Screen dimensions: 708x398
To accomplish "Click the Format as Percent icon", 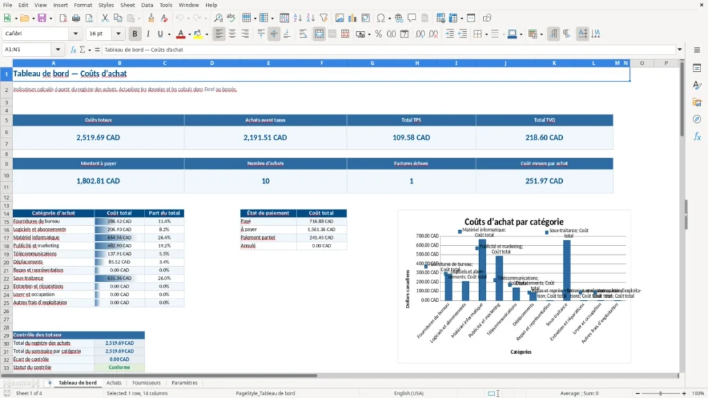I will [x=378, y=34].
